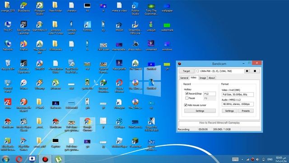Viewport: 289px width, 163px height.
Task: Open the Windows Start button
Action: coord(6,159)
